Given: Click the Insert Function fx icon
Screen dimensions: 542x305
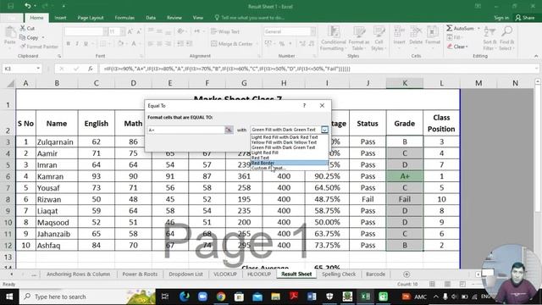Looking at the screenshot, I should pyautogui.click(x=91, y=69).
